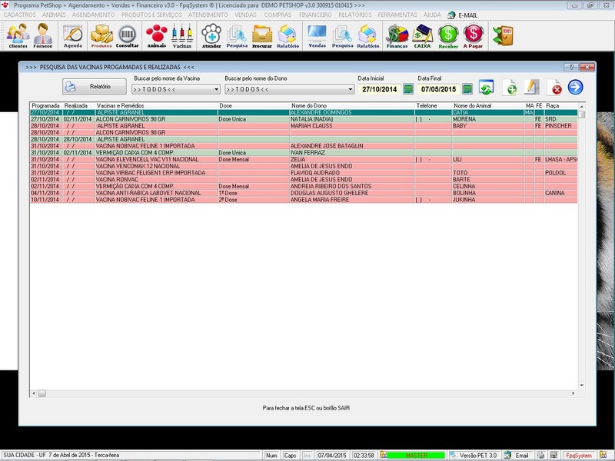Expand the Buscar pelo nome da Vacina dropdown
Screen dimensions: 615x461
click(216, 89)
